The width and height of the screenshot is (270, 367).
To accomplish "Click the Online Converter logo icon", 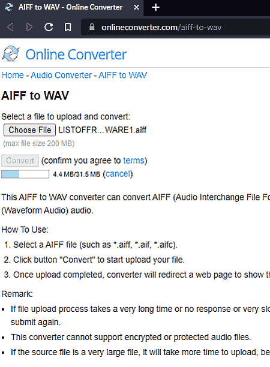I will click(11, 54).
